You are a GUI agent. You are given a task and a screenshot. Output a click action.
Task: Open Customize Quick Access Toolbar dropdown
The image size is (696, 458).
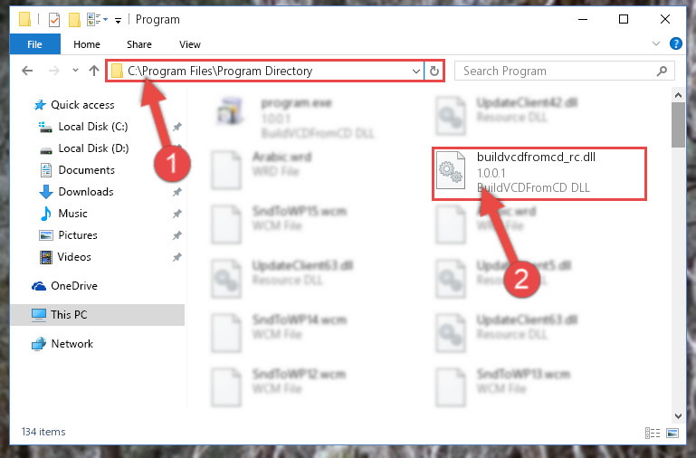click(x=118, y=21)
